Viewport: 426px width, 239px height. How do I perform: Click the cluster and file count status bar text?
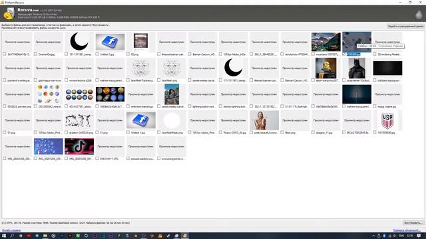tap(66, 223)
